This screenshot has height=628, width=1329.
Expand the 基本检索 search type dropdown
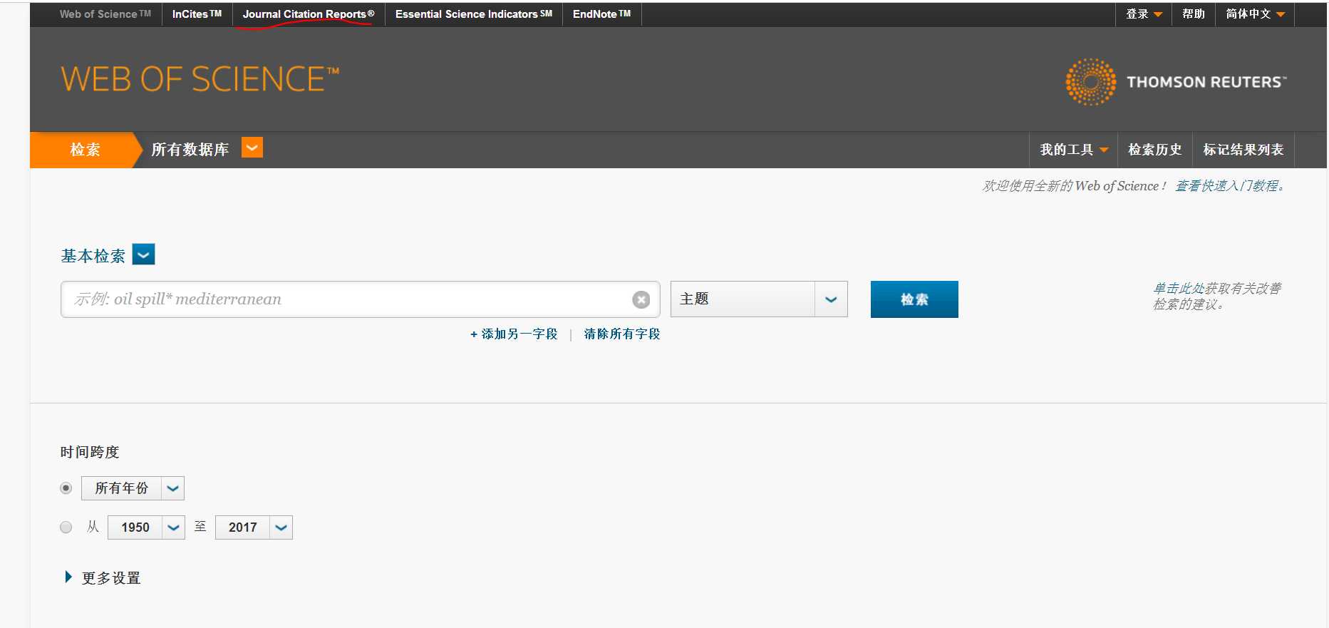[144, 254]
